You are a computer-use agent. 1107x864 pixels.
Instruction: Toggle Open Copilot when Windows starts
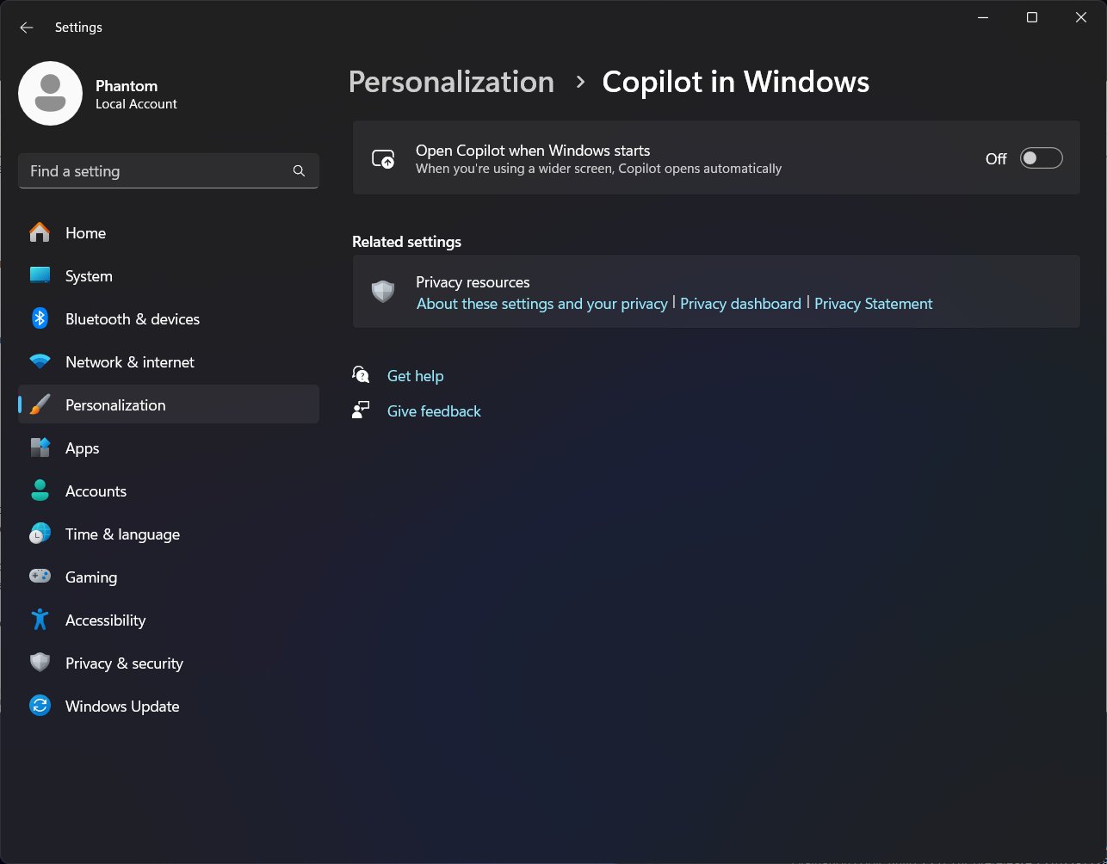1040,158
